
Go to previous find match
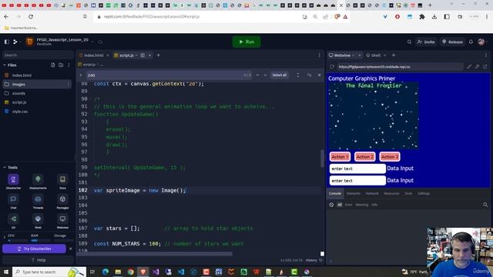point(257,75)
